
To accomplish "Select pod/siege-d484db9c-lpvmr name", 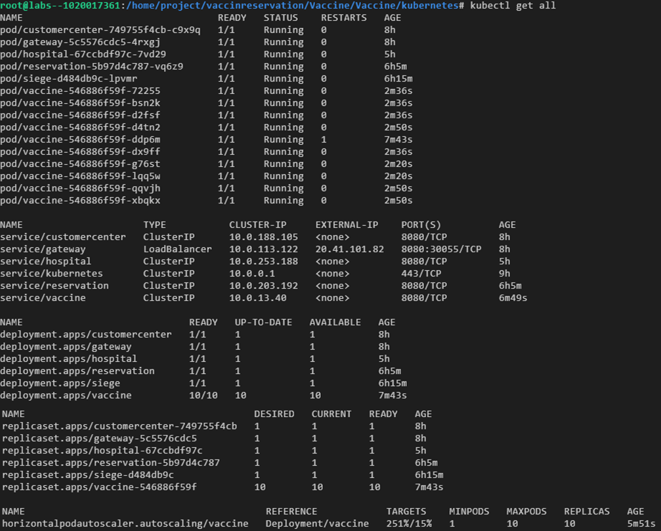I will tap(69, 79).
